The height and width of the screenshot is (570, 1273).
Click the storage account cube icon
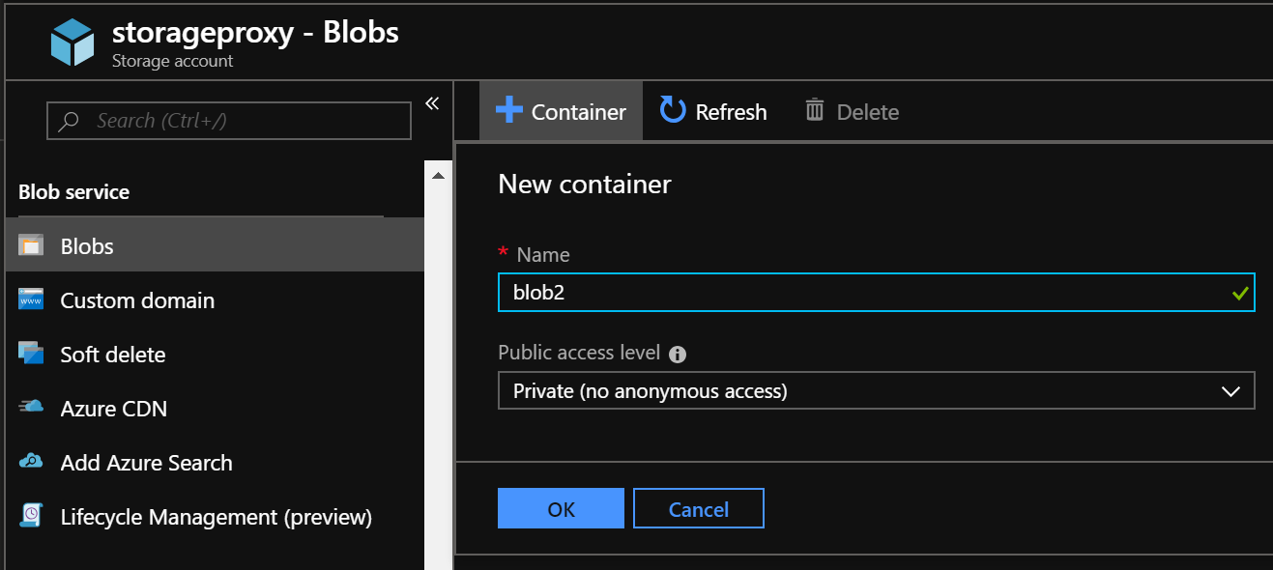pyautogui.click(x=72, y=43)
